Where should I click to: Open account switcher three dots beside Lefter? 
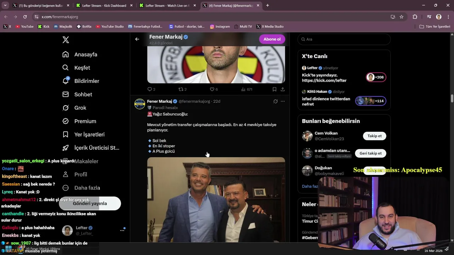click(122, 230)
